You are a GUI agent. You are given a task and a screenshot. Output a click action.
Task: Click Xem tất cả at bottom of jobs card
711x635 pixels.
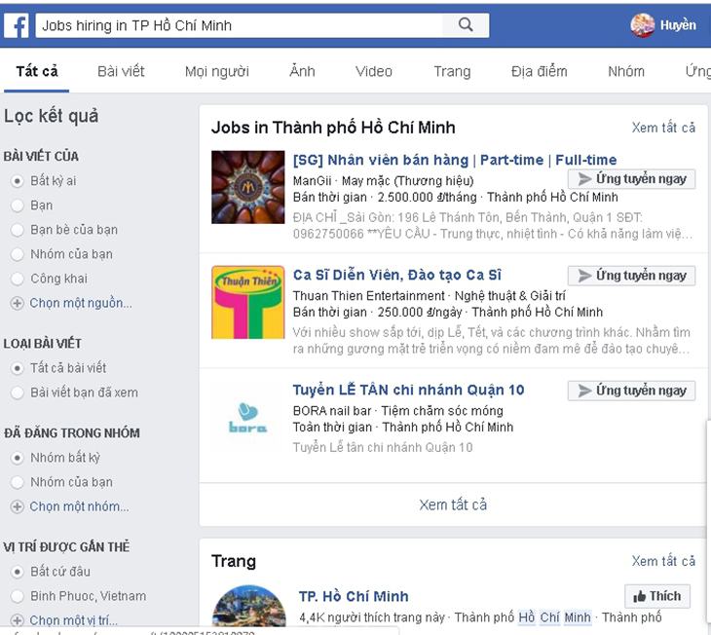pos(453,504)
